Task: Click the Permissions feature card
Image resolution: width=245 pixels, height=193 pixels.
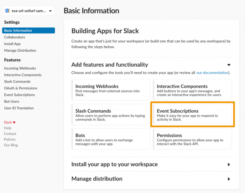Action: [x=192, y=139]
